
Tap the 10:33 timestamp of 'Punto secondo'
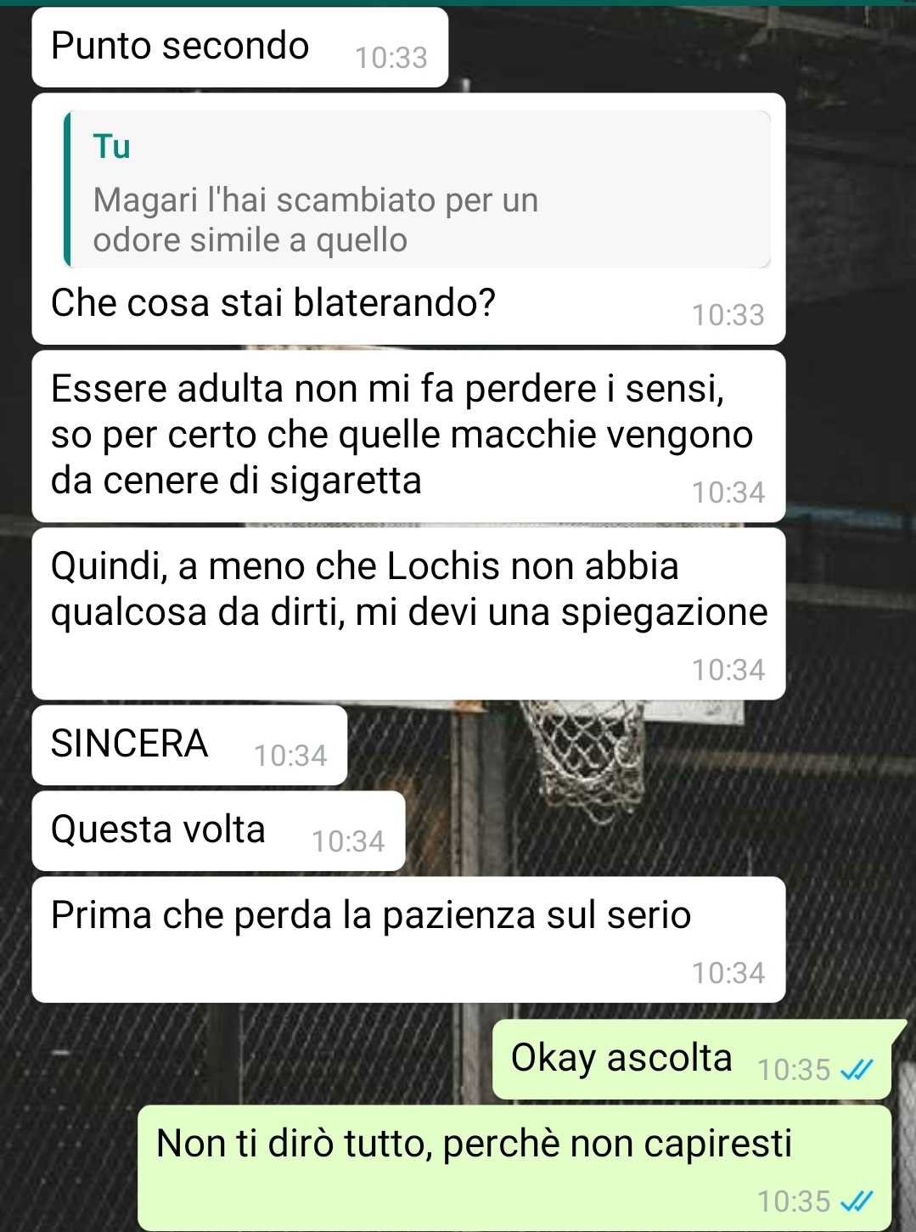coord(391,58)
